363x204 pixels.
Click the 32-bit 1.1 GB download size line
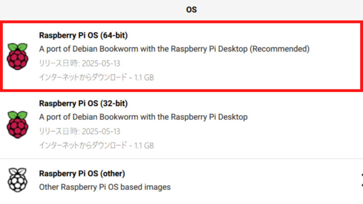(96, 145)
